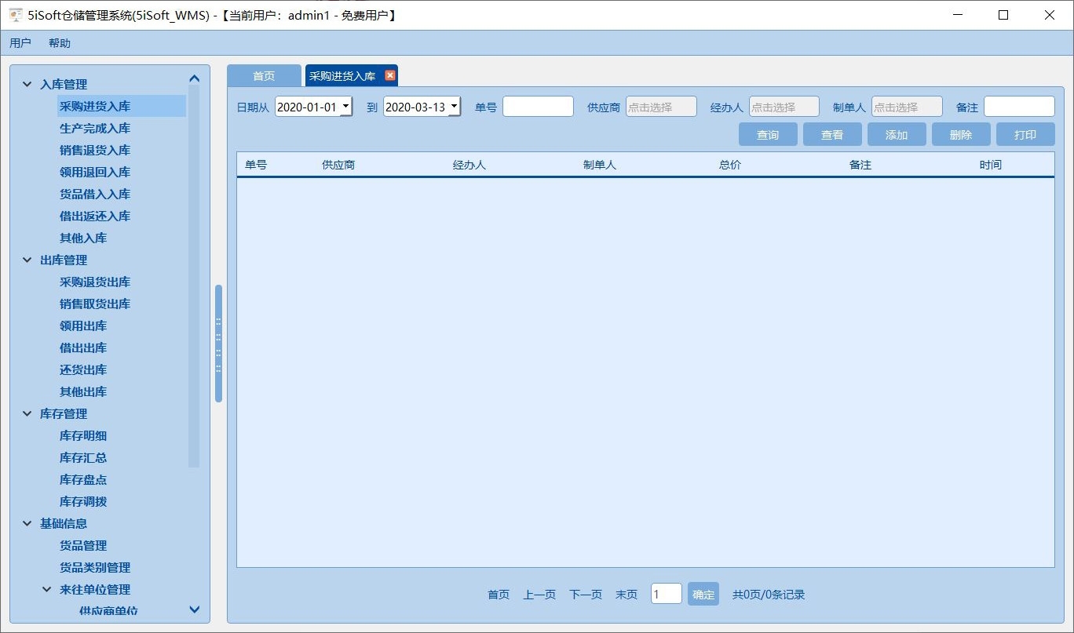Click the sidebar scrollbar thumb
Image resolution: width=1074 pixels, height=633 pixels.
(217, 341)
